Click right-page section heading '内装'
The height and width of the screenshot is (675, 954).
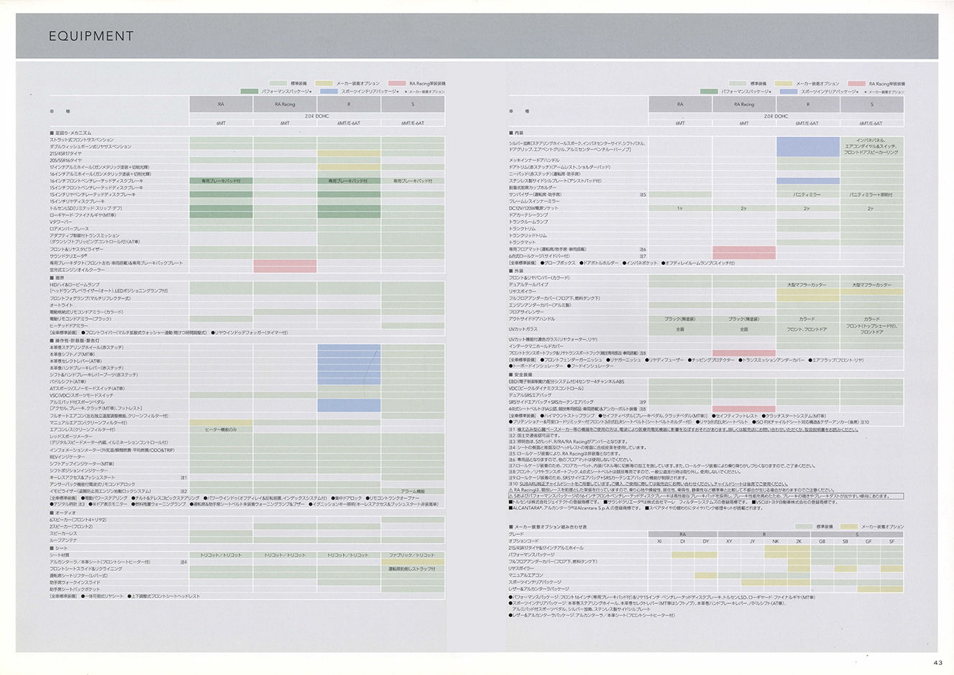[518, 133]
